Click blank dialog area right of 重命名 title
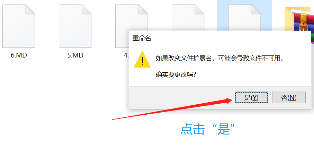 coord(230,38)
